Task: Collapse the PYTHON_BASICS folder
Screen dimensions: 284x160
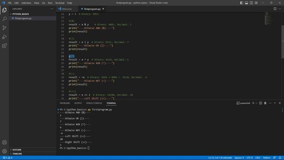Action: coord(21,14)
